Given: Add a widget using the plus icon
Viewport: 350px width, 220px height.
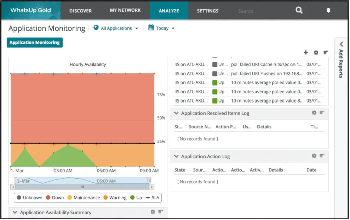Looking at the screenshot, I should click(306, 53).
